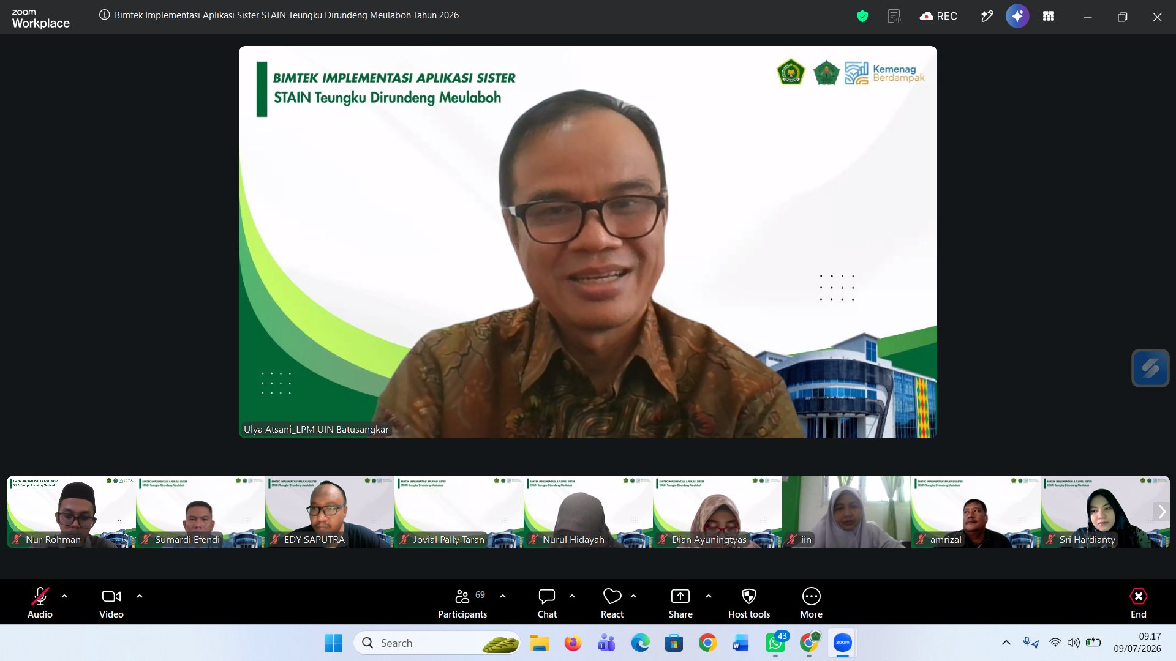Click the cloud REC recording indicator

point(938,17)
